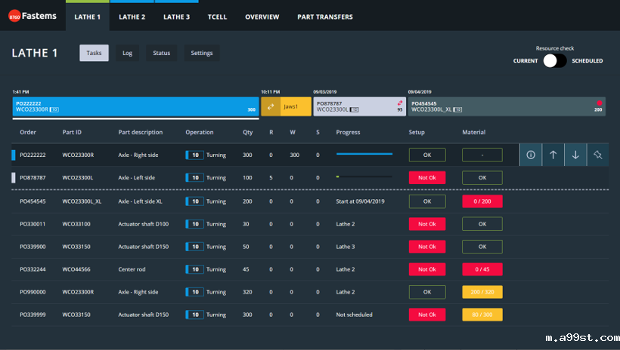Click the info icon for order PO222222
Screen dimensions: 620x350
530,155
